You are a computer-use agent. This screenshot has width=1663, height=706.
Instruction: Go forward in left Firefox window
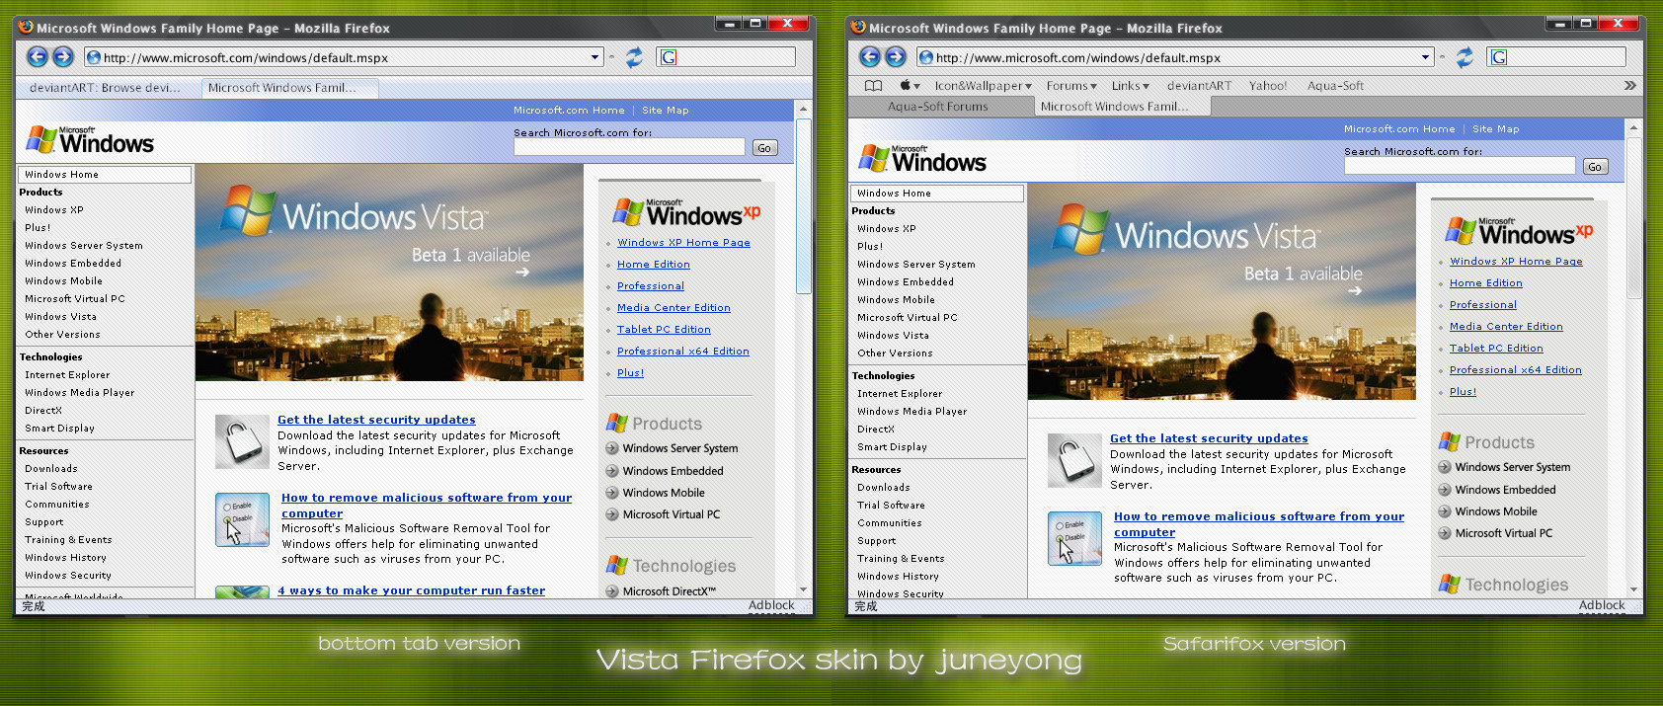pyautogui.click(x=63, y=57)
